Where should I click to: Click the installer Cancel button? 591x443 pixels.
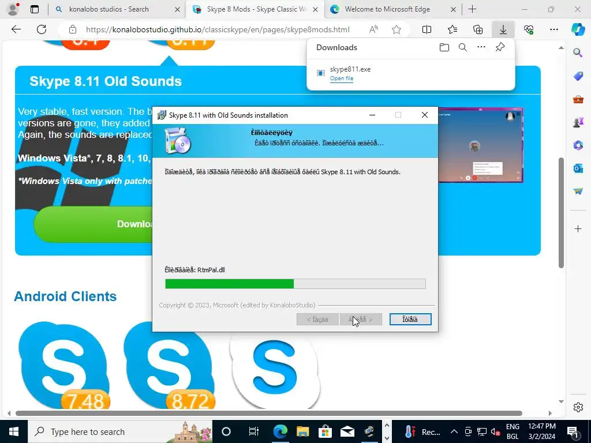tap(410, 320)
